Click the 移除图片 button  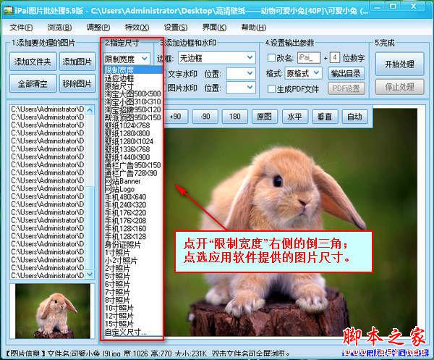tap(77, 83)
